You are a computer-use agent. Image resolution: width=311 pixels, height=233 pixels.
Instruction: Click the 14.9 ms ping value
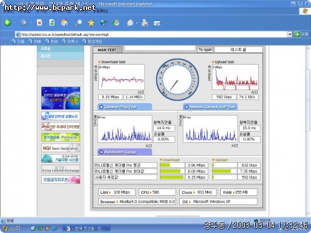tap(164, 128)
